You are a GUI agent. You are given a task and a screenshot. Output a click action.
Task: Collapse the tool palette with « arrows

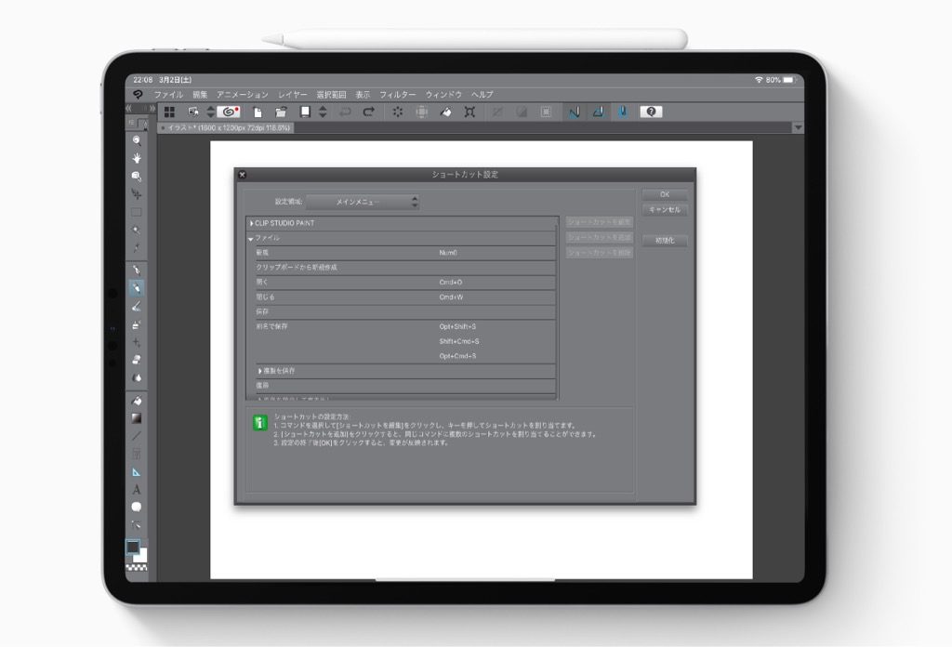click(x=128, y=108)
